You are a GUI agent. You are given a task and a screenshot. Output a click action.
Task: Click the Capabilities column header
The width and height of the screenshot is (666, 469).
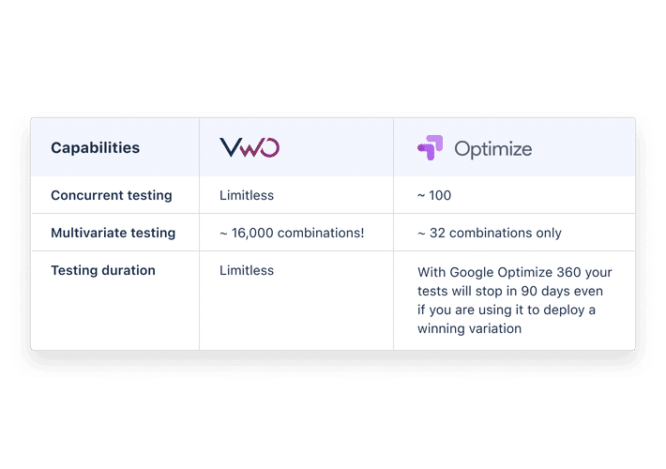coord(95,148)
